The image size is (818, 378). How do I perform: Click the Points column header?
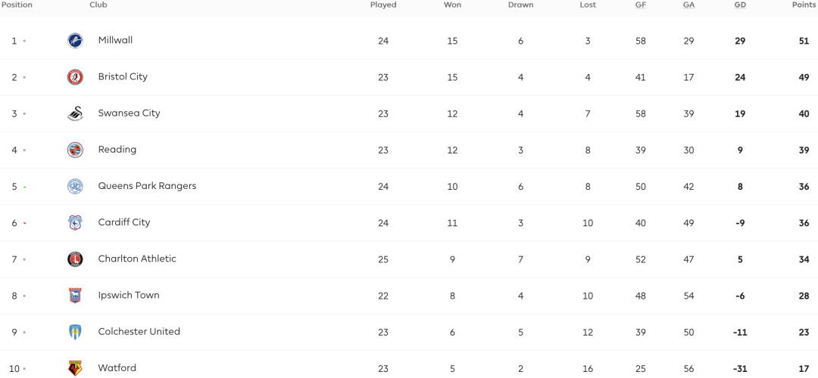pyautogui.click(x=804, y=5)
